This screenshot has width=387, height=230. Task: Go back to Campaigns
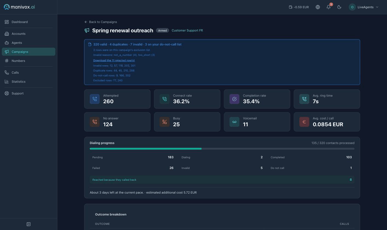(101, 22)
